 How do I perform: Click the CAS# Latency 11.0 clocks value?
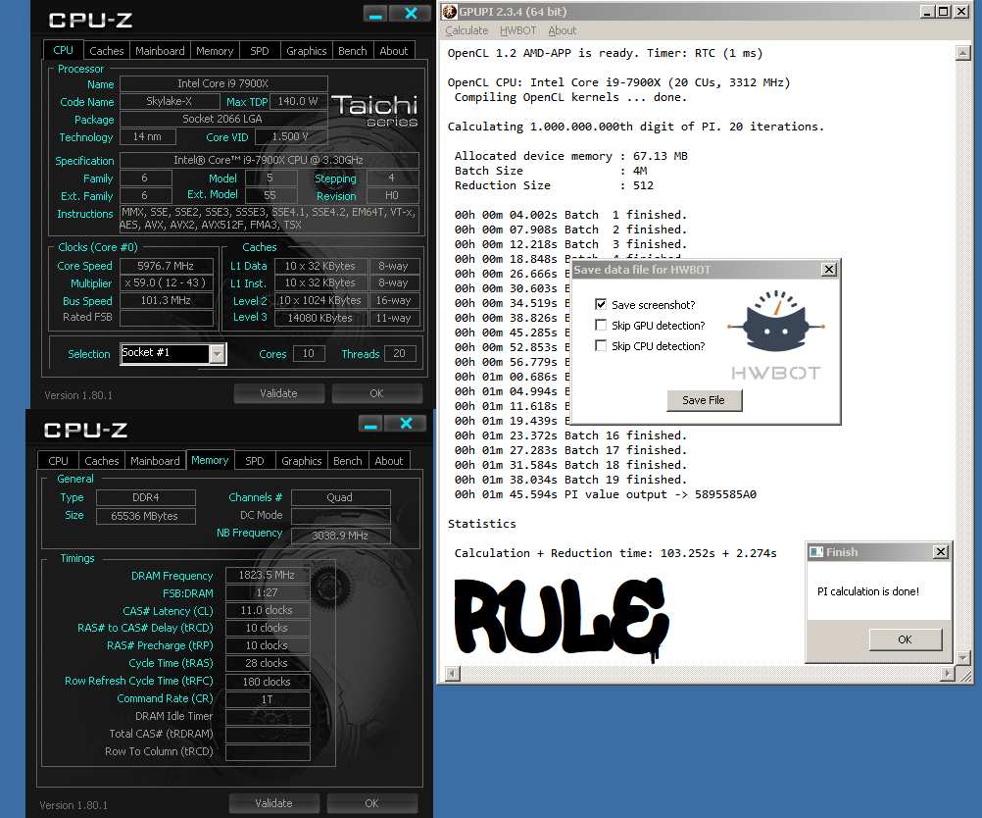268,610
